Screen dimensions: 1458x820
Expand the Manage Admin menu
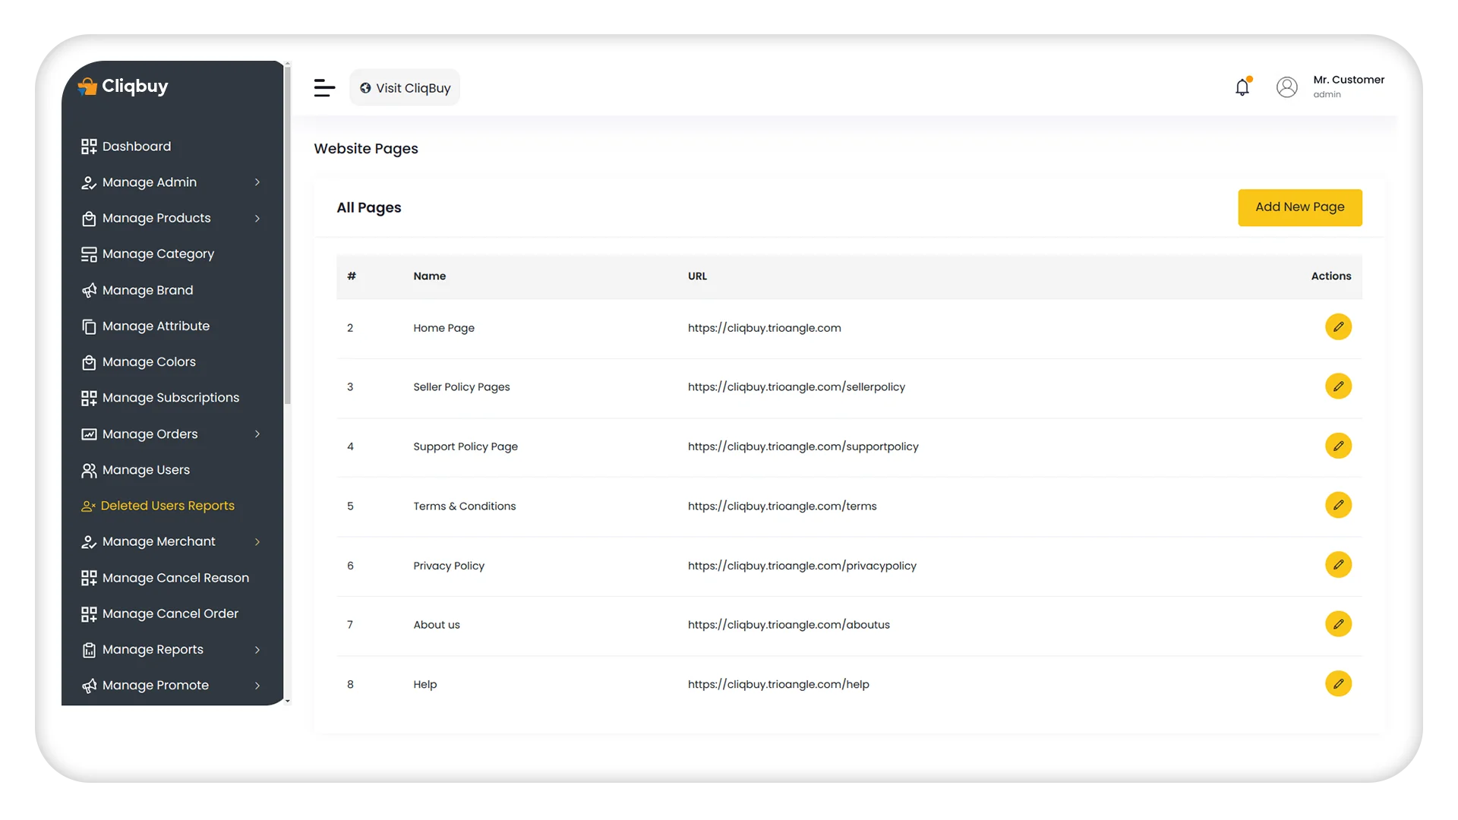[x=257, y=182]
